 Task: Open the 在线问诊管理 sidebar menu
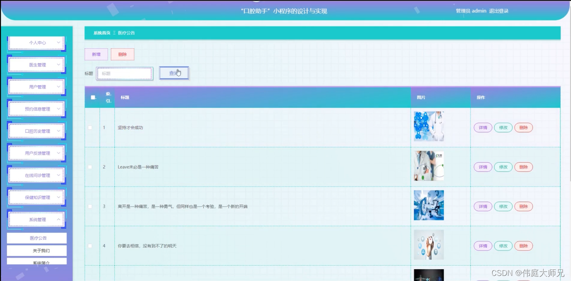point(37,175)
